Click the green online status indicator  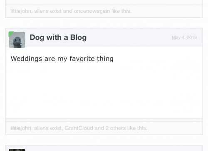click(11, 34)
